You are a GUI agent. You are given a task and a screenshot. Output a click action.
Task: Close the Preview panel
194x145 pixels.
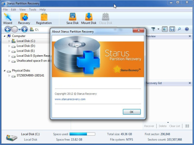coord(190,36)
